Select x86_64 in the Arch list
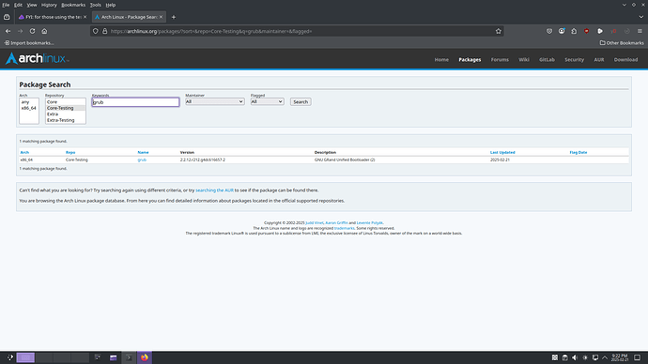 [x=29, y=108]
